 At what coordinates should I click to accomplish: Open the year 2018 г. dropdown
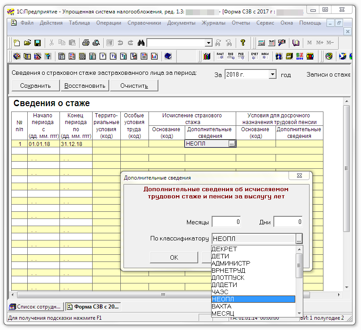pyautogui.click(x=272, y=74)
